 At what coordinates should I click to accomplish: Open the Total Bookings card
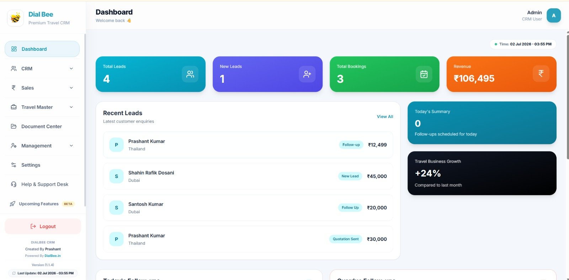pos(384,74)
